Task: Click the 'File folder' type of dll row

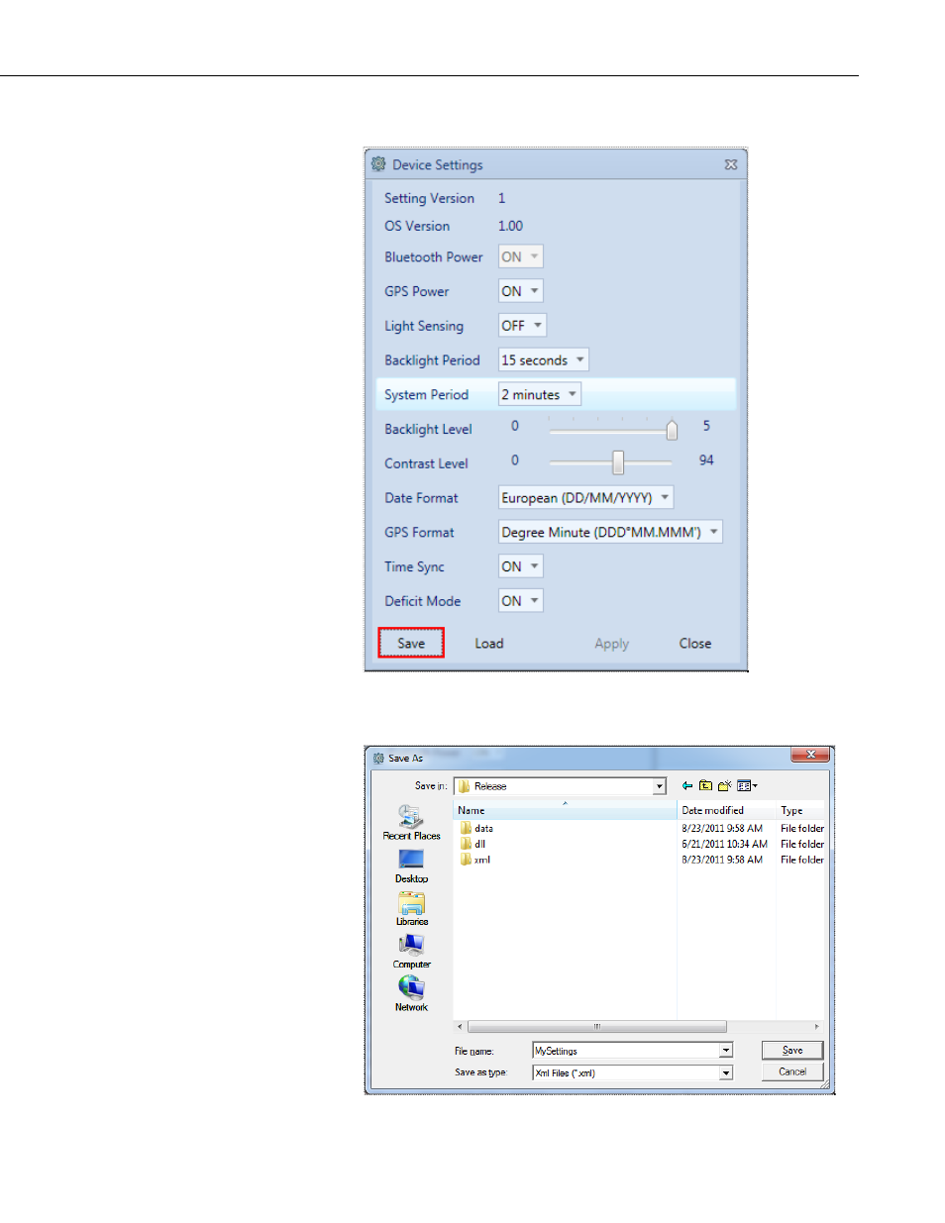Action: [802, 844]
